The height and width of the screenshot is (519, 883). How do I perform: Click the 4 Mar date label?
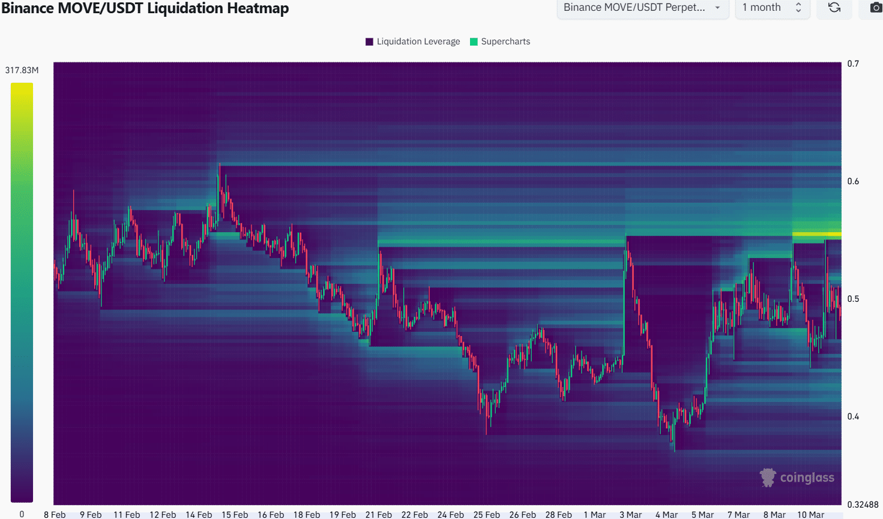point(667,514)
